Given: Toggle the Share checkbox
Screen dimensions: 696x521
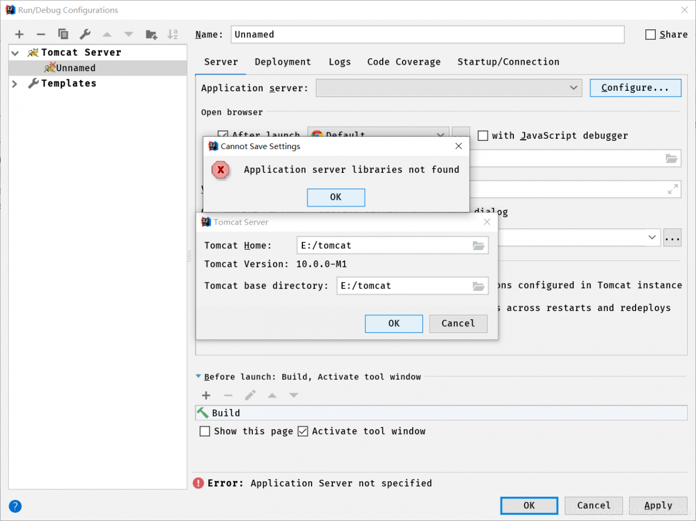Looking at the screenshot, I should click(x=650, y=35).
